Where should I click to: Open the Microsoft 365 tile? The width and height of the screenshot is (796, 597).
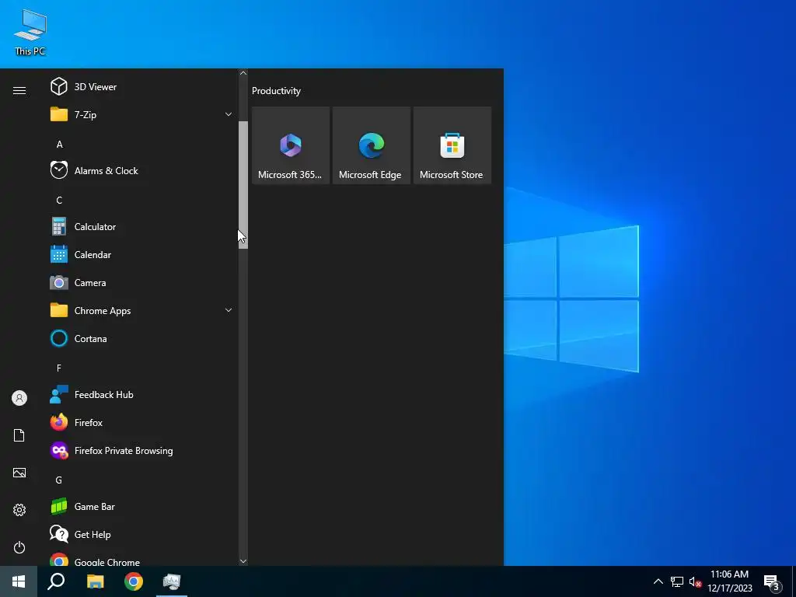(x=291, y=145)
